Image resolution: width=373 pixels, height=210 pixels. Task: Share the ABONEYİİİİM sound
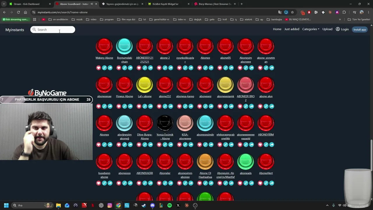tap(272, 145)
